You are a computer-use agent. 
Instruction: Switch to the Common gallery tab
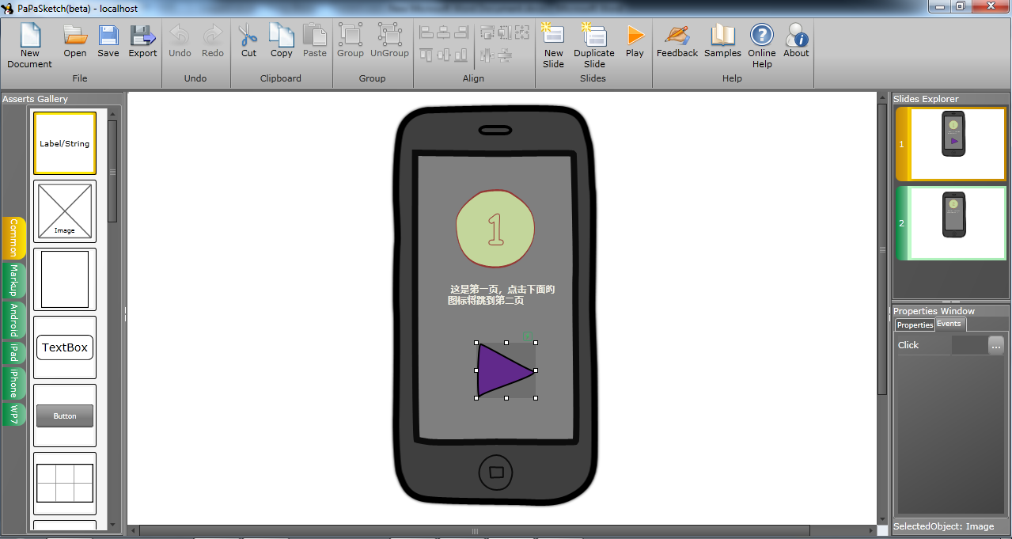coord(14,237)
